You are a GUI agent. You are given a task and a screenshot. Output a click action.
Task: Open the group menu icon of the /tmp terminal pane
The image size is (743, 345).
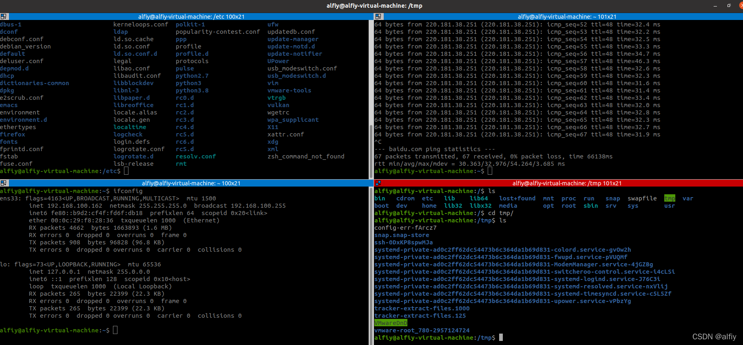378,183
